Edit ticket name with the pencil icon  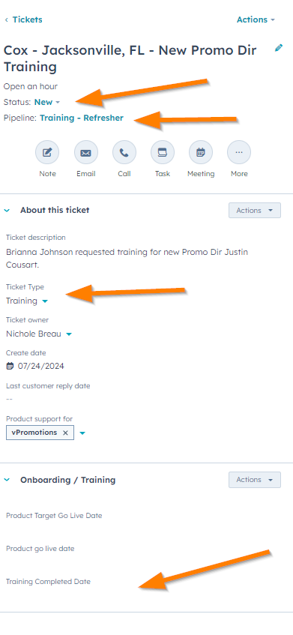coord(279,48)
